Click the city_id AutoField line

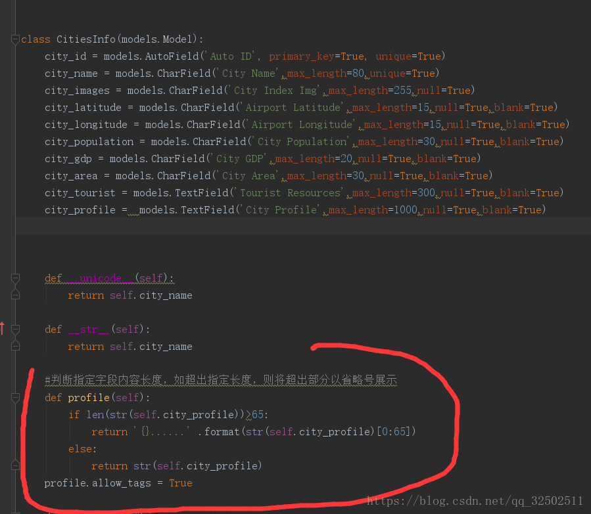245,56
